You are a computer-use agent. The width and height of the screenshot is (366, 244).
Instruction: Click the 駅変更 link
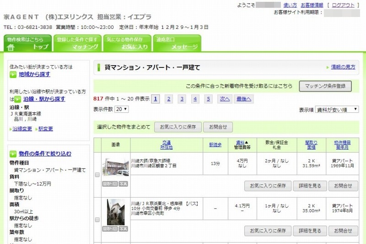point(45,129)
